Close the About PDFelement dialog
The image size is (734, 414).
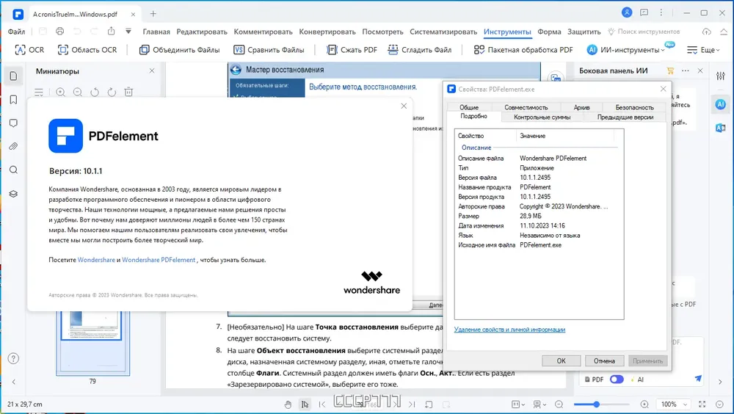pyautogui.click(x=404, y=106)
